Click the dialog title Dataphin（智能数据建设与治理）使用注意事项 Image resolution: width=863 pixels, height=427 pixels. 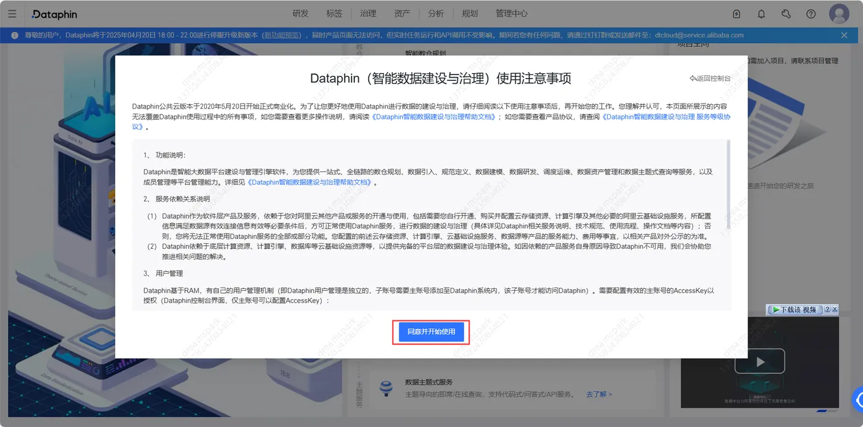(x=441, y=78)
